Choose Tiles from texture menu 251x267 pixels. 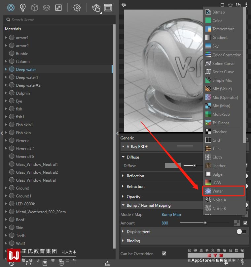click(223, 148)
